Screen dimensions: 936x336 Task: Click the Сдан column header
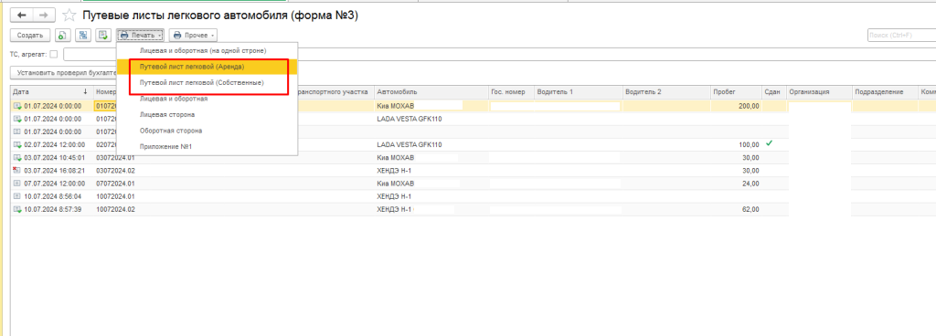[774, 92]
